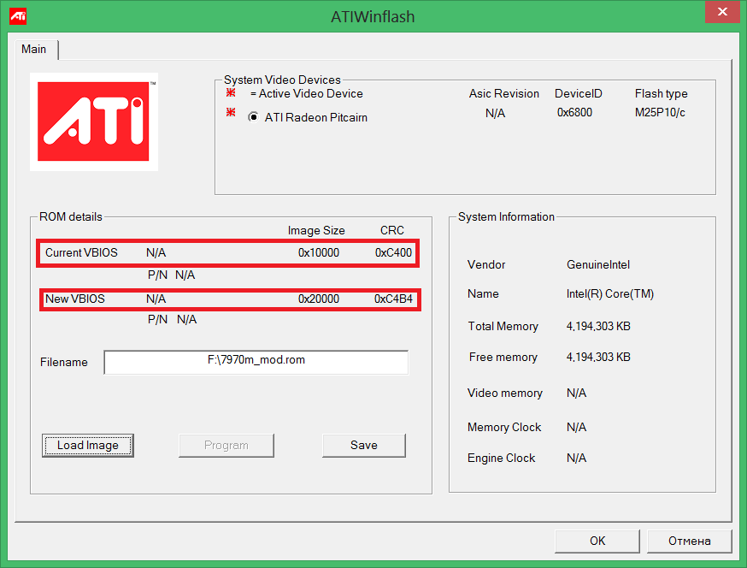This screenshot has width=747, height=568.
Task: Click the Video memory N/A value
Action: (x=576, y=393)
